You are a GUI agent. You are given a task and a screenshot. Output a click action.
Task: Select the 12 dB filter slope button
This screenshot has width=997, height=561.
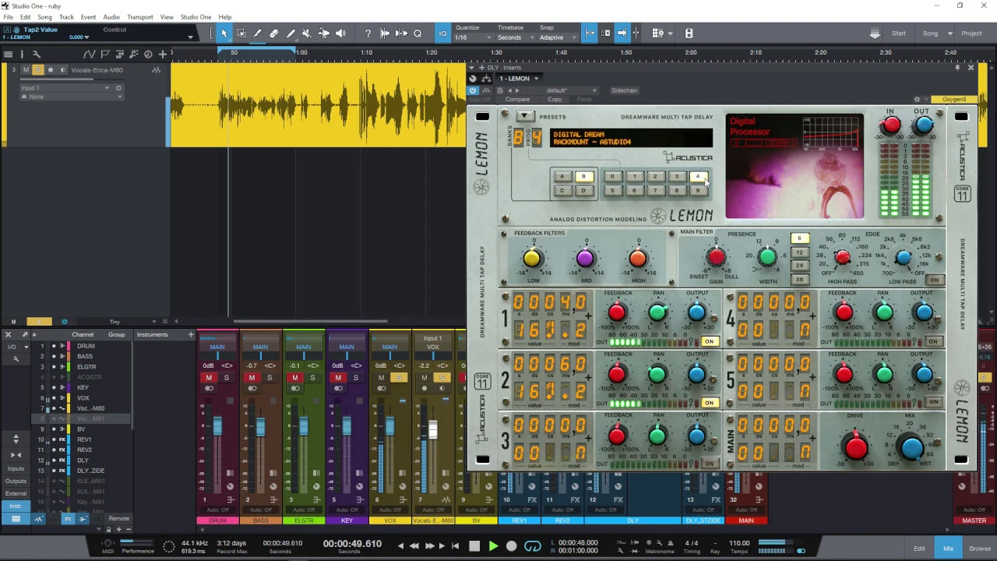[799, 252]
